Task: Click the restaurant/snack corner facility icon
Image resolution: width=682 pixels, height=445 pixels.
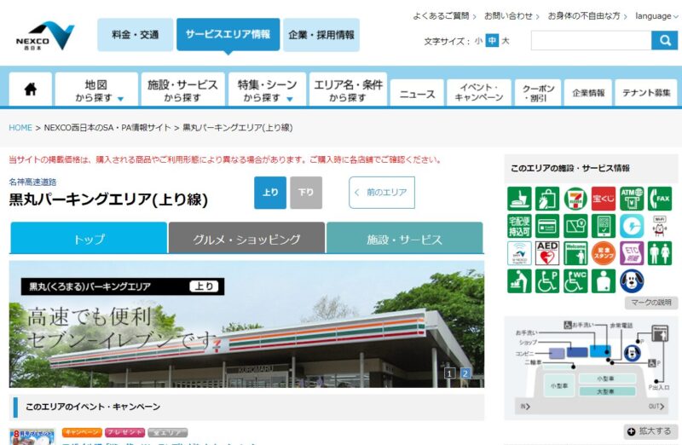Action: point(519,199)
